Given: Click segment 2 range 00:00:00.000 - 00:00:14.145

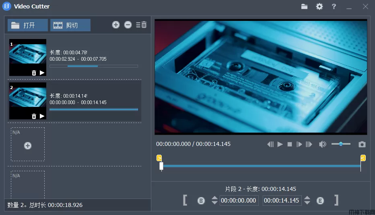Looking at the screenshot, I should [x=78, y=102].
